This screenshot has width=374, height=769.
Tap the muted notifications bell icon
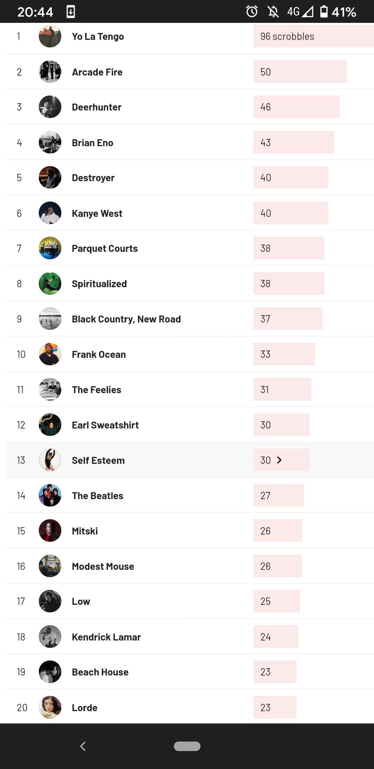pyautogui.click(x=273, y=12)
